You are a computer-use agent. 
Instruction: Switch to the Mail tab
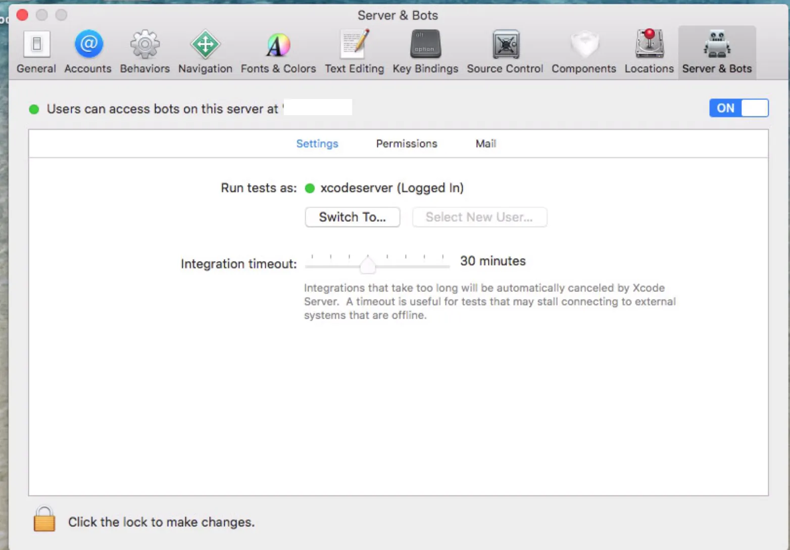pyautogui.click(x=486, y=144)
